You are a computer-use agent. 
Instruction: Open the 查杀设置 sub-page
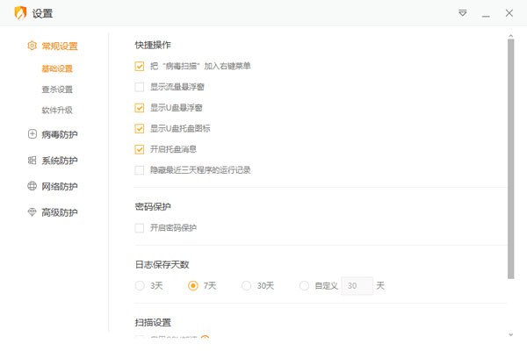pyautogui.click(x=57, y=90)
